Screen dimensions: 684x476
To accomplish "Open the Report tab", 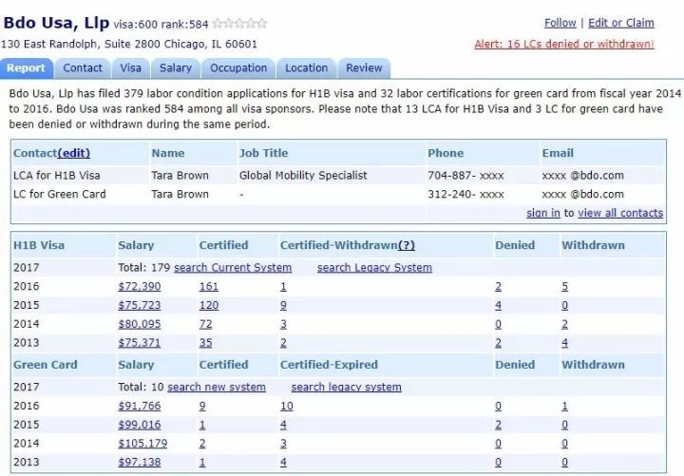I will (27, 68).
